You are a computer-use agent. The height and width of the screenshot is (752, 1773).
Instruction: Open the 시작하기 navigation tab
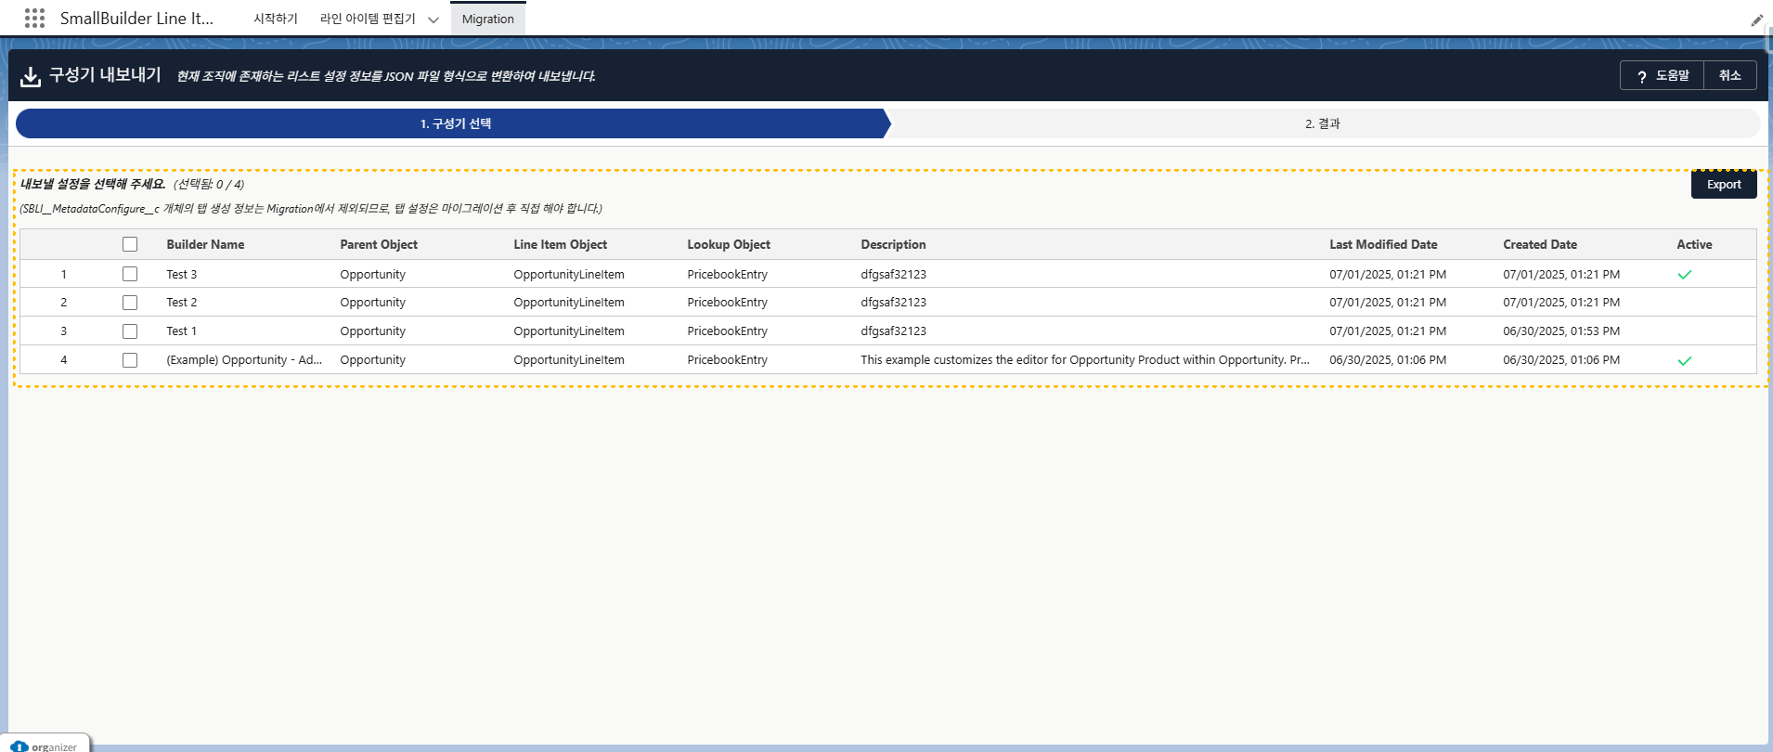click(x=276, y=19)
